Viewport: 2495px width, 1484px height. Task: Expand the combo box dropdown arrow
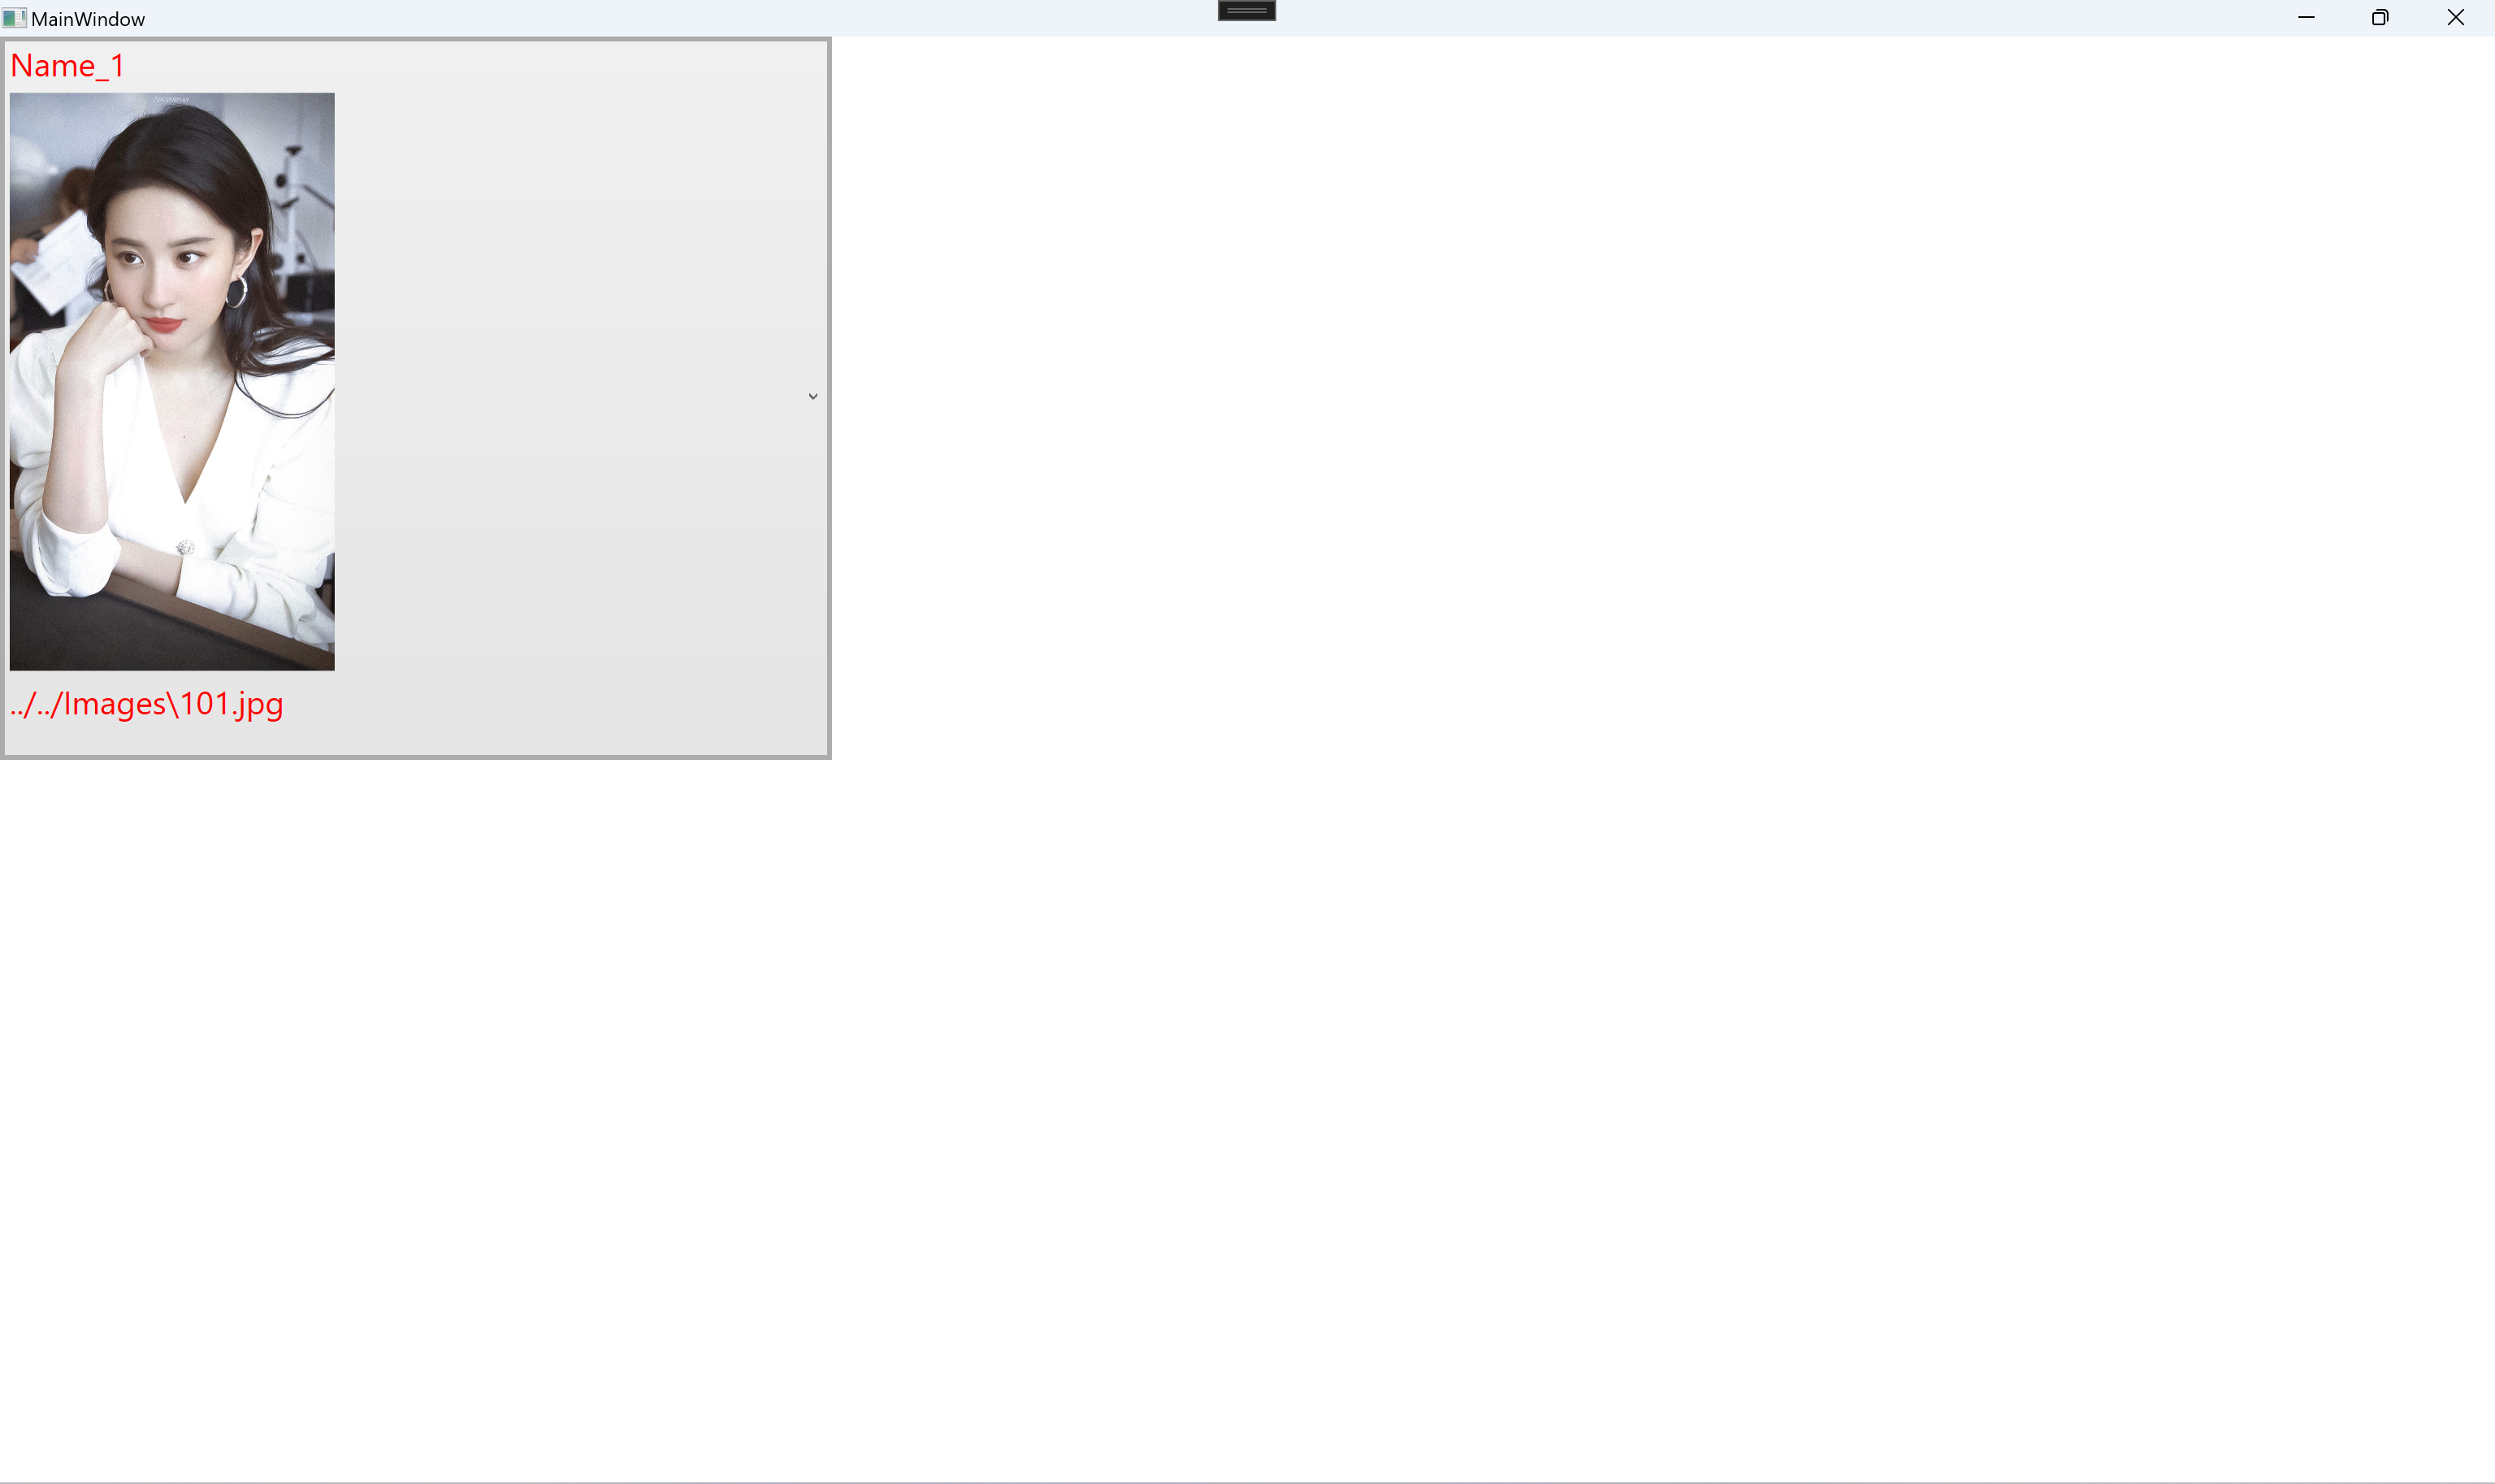(x=812, y=397)
